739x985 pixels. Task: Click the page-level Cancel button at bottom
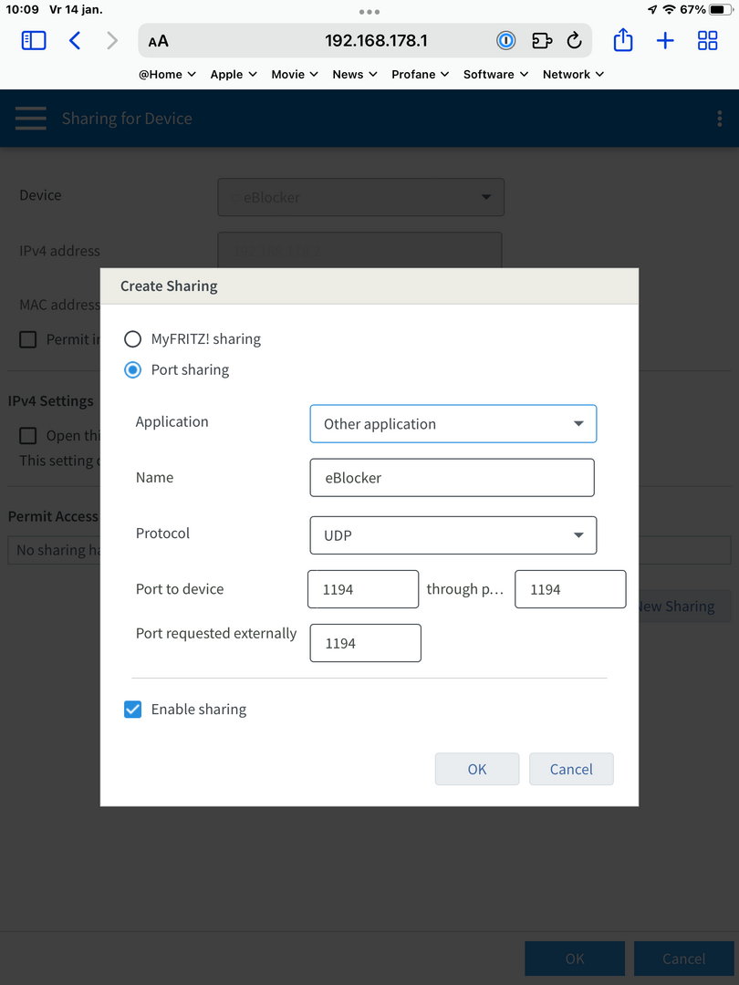(x=683, y=959)
